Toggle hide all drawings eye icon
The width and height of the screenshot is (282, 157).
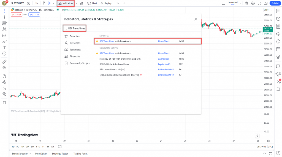pyautogui.click(x=4, y=94)
